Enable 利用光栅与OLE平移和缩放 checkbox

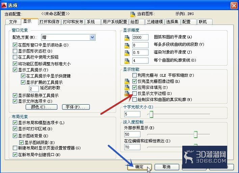[x=134, y=75]
